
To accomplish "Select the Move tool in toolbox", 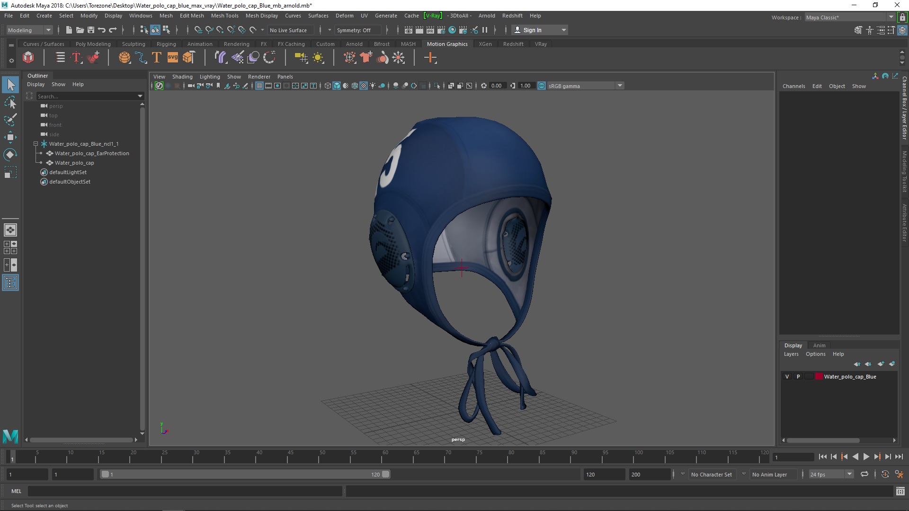I will (x=10, y=137).
